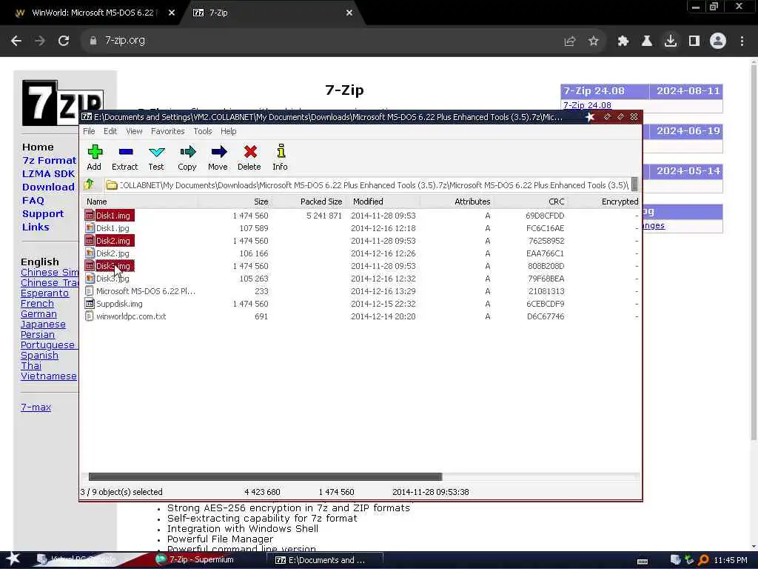The width and height of the screenshot is (758, 569).
Task: Click the Extract toolbar icon
Action: [x=124, y=157]
